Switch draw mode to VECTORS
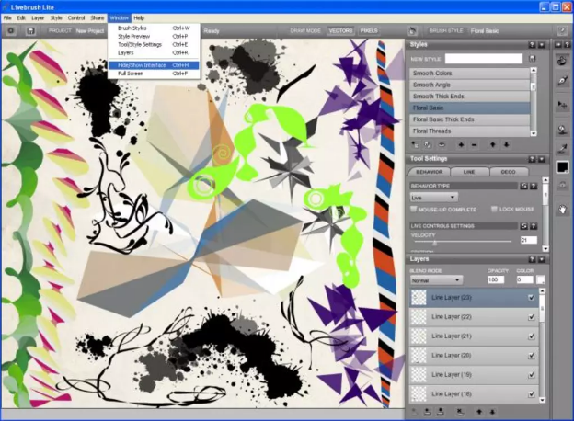Viewport: 574px width, 421px height. pos(340,31)
